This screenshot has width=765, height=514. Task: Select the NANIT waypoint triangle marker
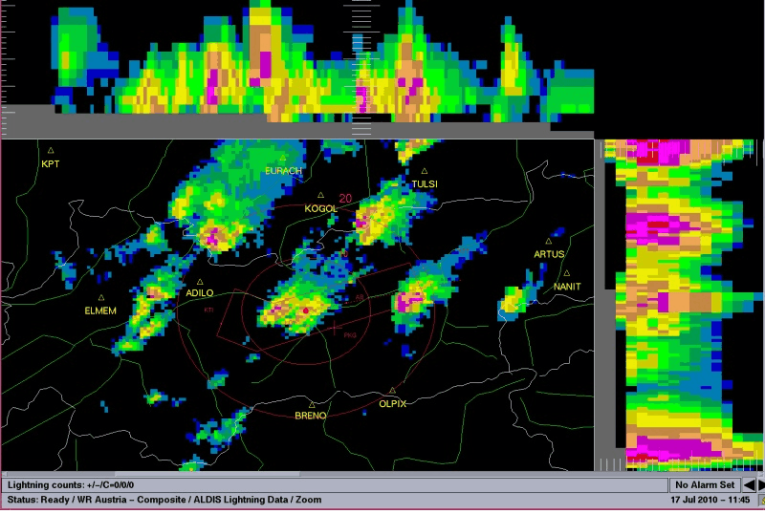[566, 273]
